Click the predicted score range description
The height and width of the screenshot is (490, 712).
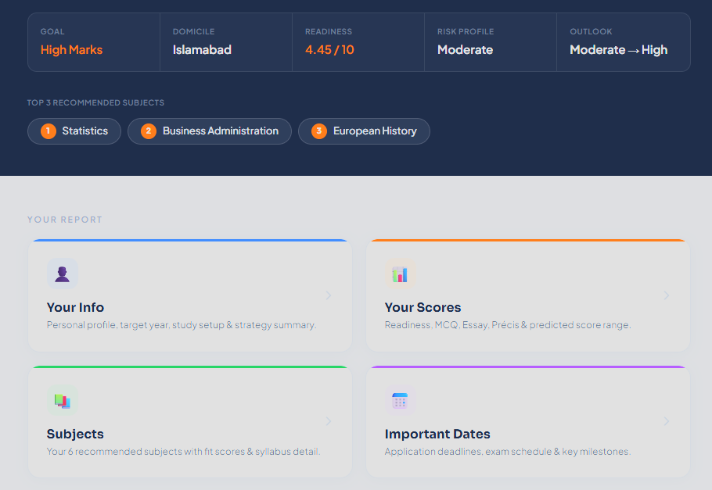coord(508,325)
